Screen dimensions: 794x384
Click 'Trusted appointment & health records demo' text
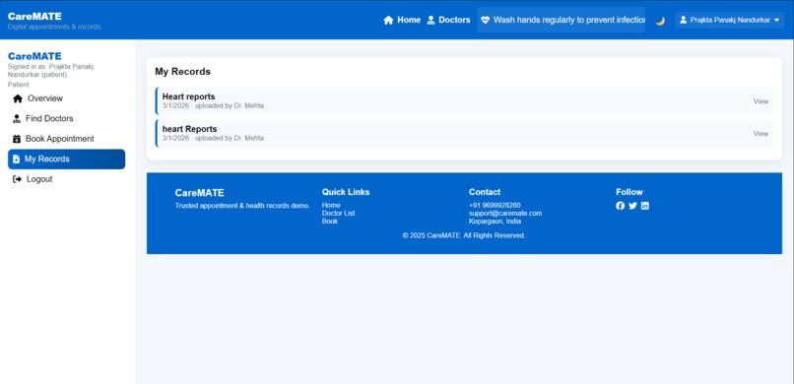coord(242,206)
